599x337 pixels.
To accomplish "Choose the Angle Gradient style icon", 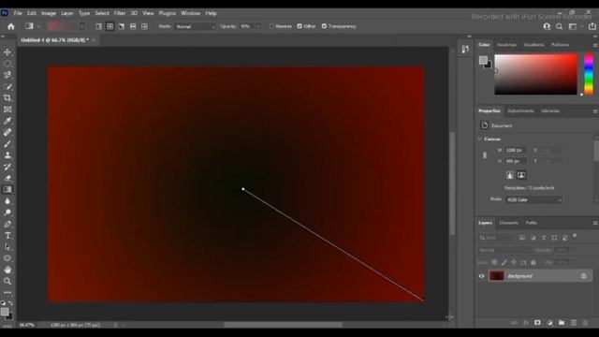I will (x=122, y=26).
